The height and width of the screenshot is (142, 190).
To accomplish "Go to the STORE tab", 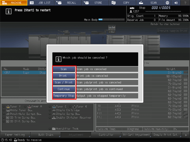I will click(x=96, y=3).
